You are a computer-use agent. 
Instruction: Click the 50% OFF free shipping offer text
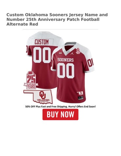[60, 107]
